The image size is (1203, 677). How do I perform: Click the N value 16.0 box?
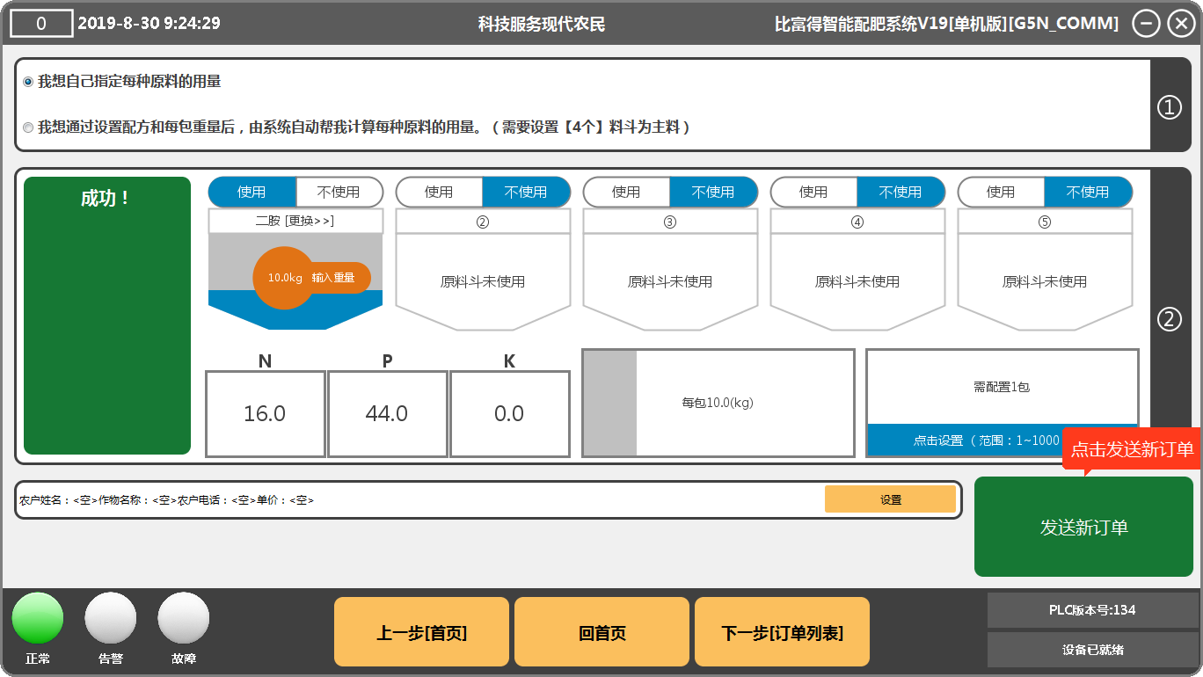point(266,414)
